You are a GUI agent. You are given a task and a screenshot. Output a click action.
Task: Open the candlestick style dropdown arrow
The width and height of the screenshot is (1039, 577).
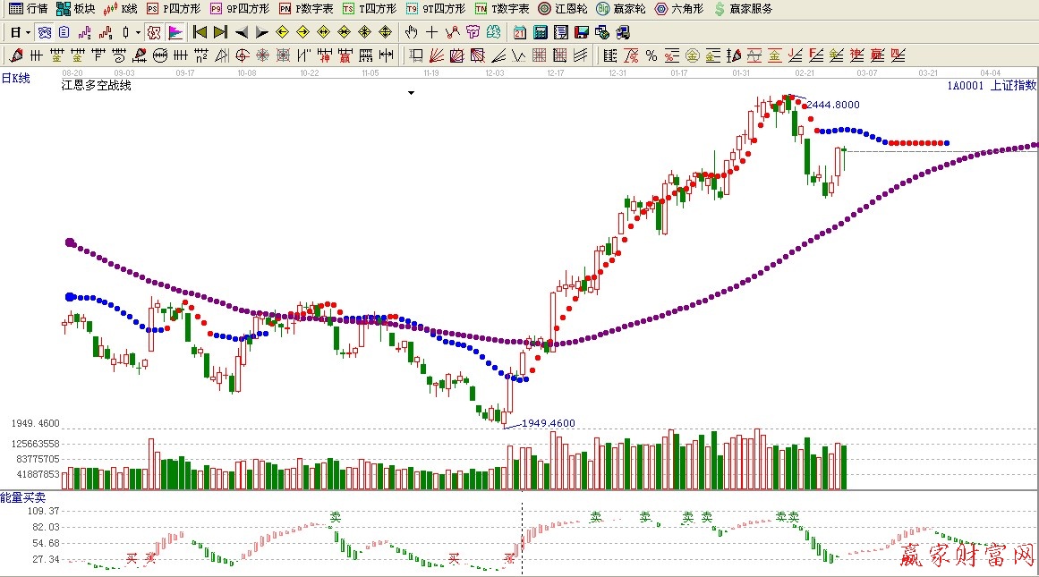pos(137,32)
